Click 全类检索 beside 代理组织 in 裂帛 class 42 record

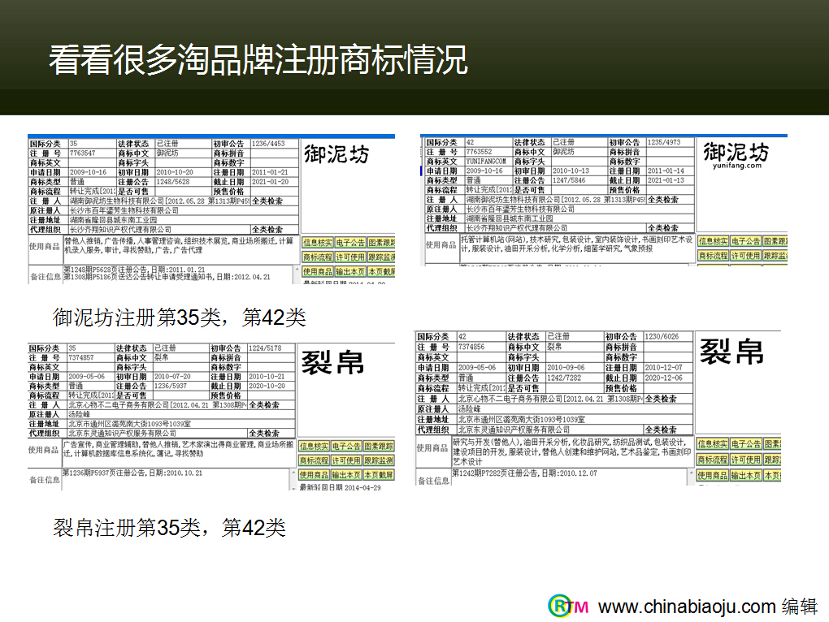click(x=661, y=430)
